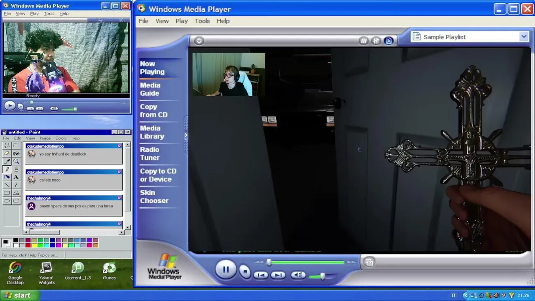Open Tools menu in large Media Player
The image size is (535, 301).
point(202,21)
